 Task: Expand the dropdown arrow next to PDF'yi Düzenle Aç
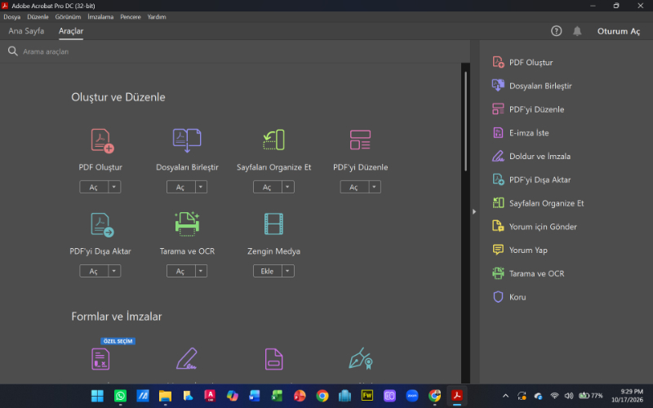(375, 187)
